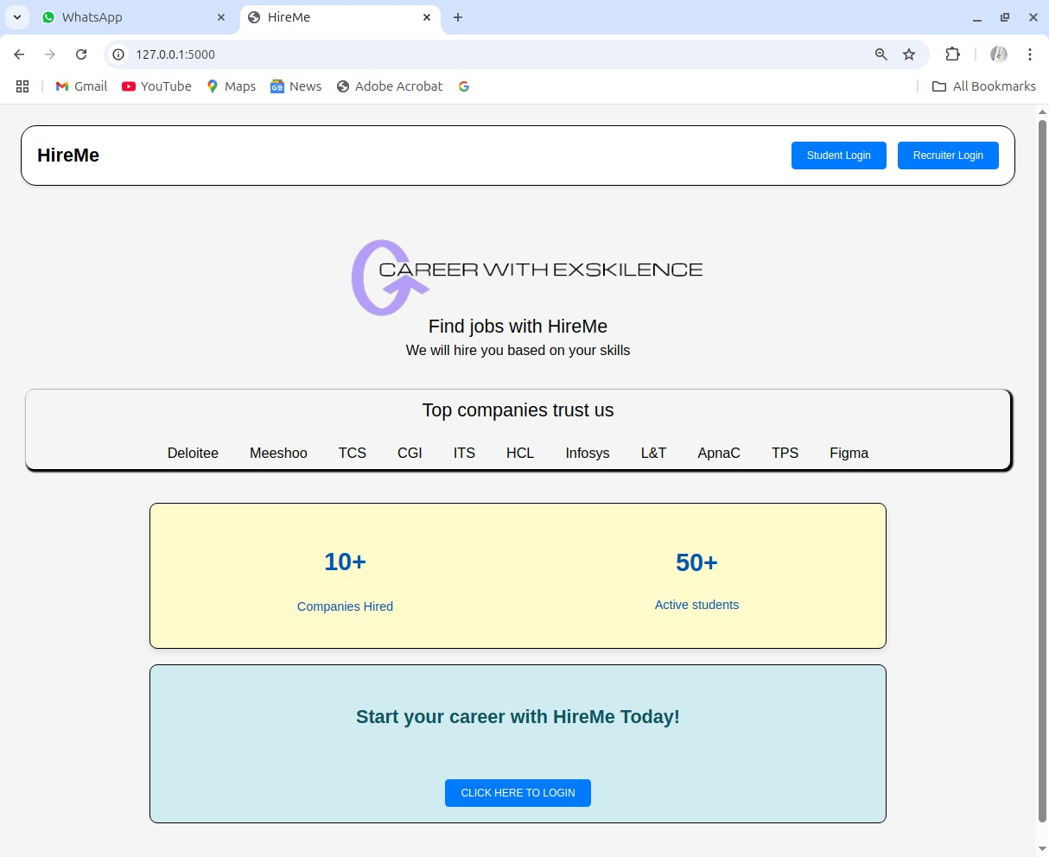Screen dimensions: 1049x857
Task: Click the browser back arrow
Action: click(x=19, y=54)
